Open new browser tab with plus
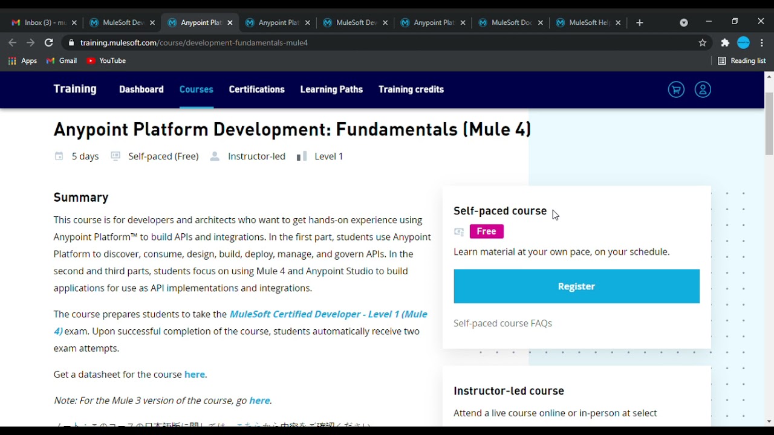This screenshot has height=435, width=774. click(x=640, y=22)
